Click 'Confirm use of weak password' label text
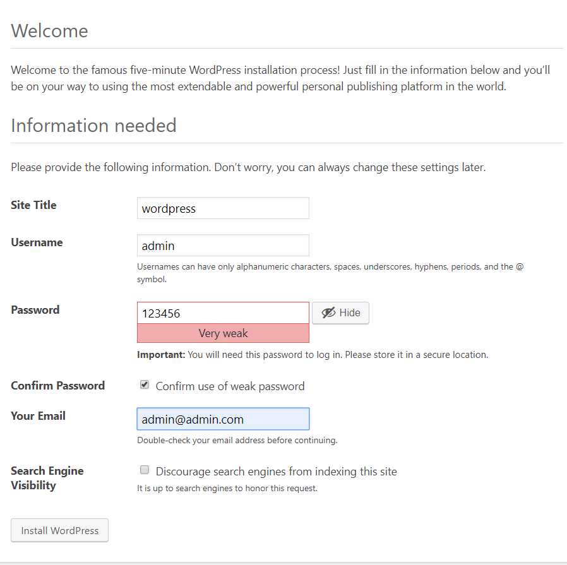 (230, 386)
